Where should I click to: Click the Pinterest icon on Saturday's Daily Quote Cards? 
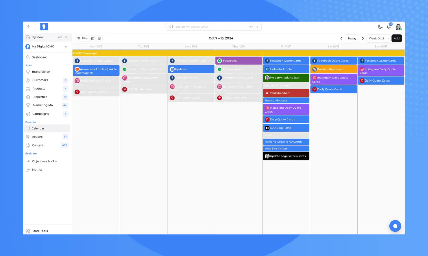[x=314, y=89]
